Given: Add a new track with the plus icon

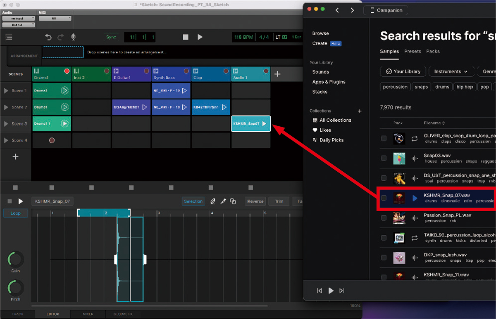Looking at the screenshot, I should [x=277, y=74].
